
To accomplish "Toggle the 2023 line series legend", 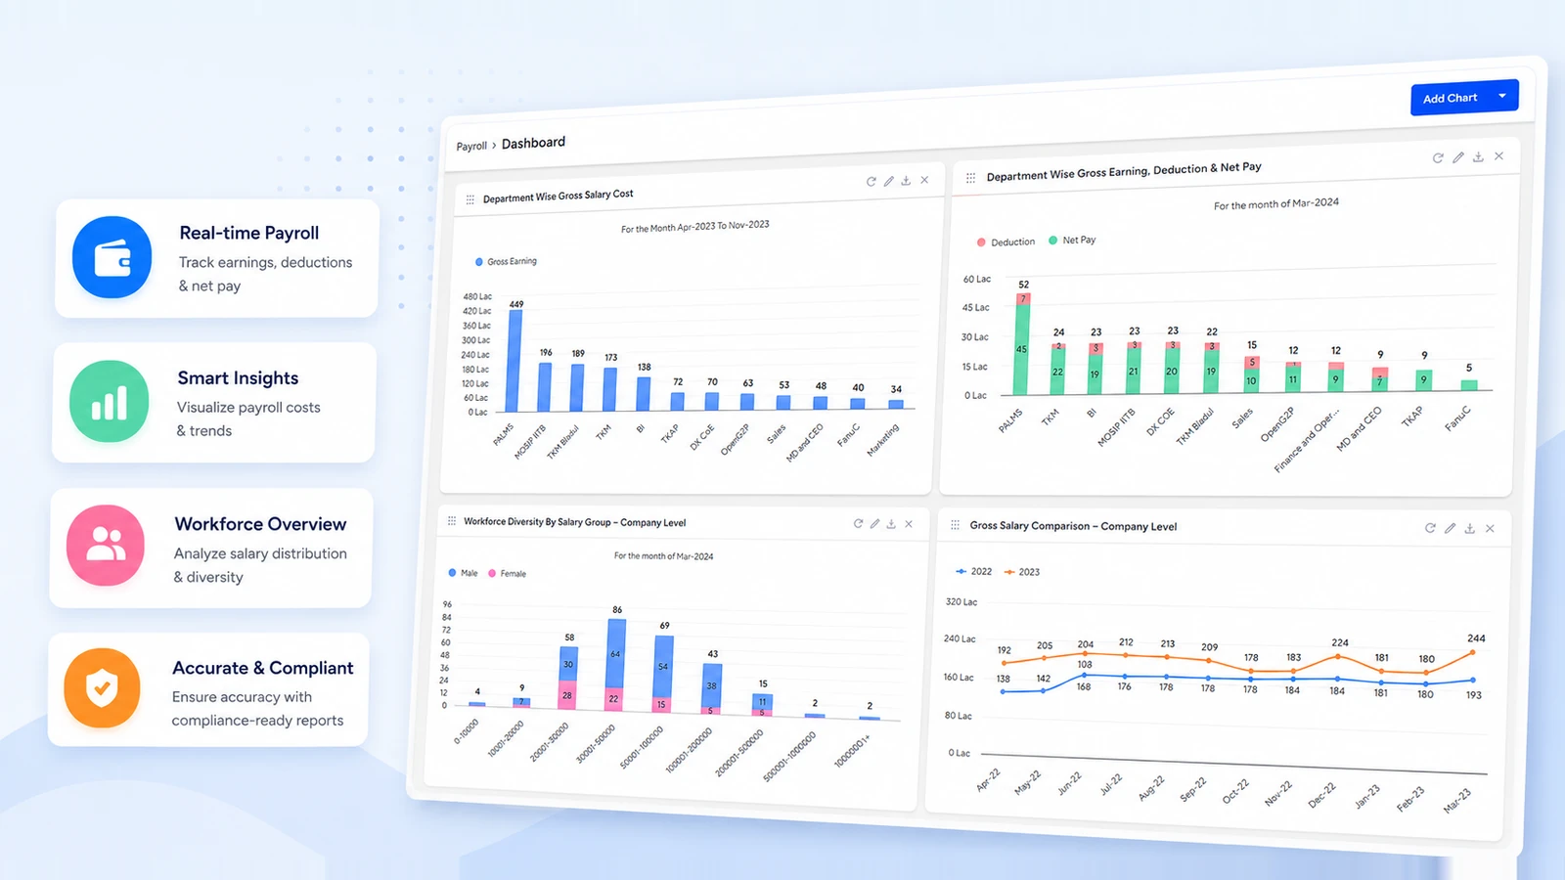I will (x=1022, y=572).
